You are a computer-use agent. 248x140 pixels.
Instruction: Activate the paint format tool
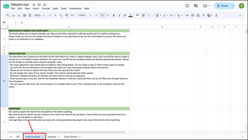(x=30, y=15)
